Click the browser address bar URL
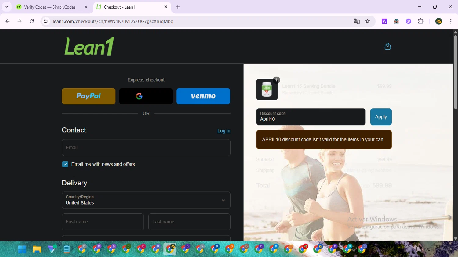458x257 pixels. 113,21
